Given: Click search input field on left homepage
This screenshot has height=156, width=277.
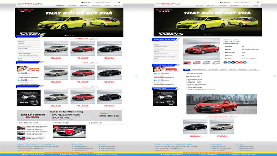Looking at the screenshot, I should point(106,2).
